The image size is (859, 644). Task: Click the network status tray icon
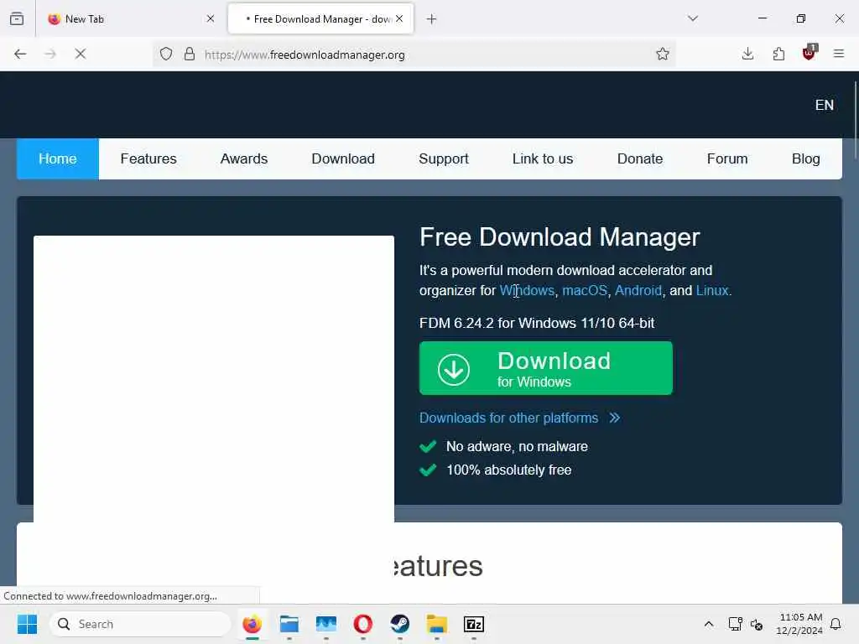pyautogui.click(x=735, y=624)
